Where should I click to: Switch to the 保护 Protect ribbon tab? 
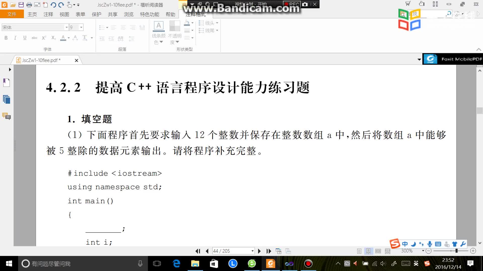pos(97,14)
